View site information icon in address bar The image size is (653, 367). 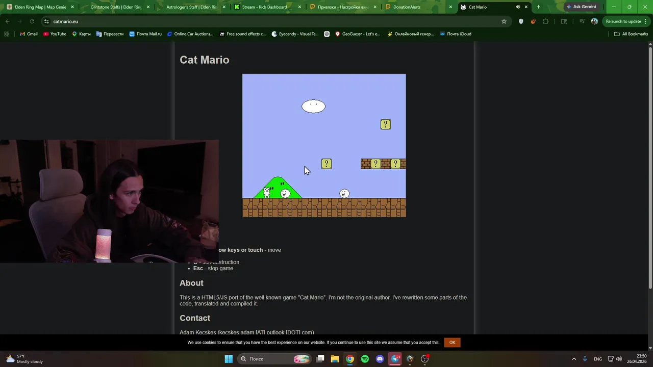point(46,21)
